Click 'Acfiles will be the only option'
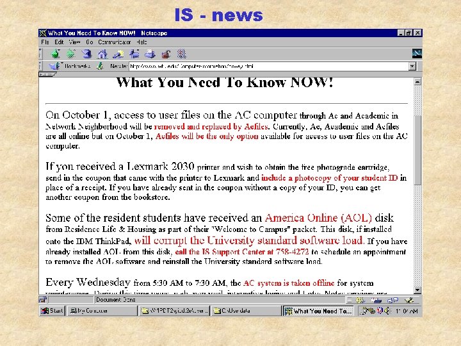Viewport: 461px width, 346px height. [207, 136]
